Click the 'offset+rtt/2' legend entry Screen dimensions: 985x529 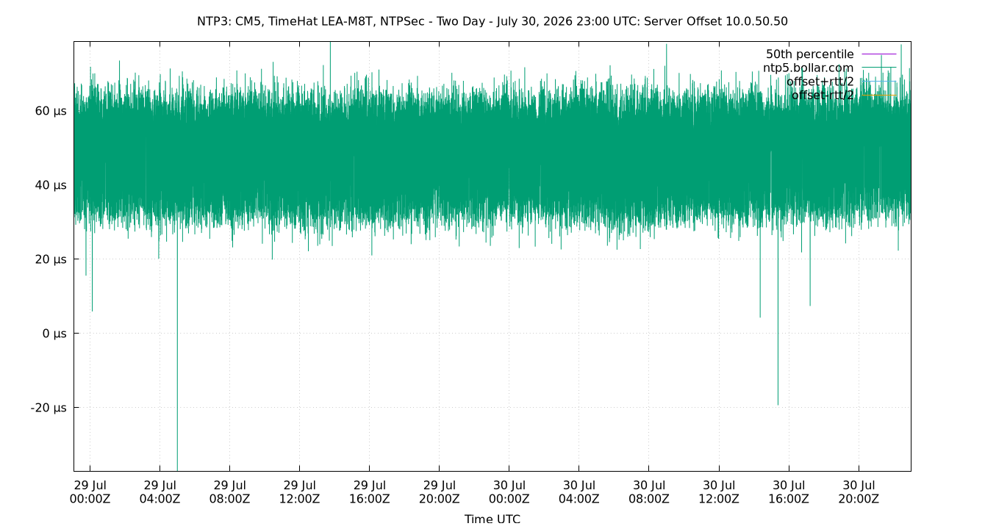click(x=820, y=82)
